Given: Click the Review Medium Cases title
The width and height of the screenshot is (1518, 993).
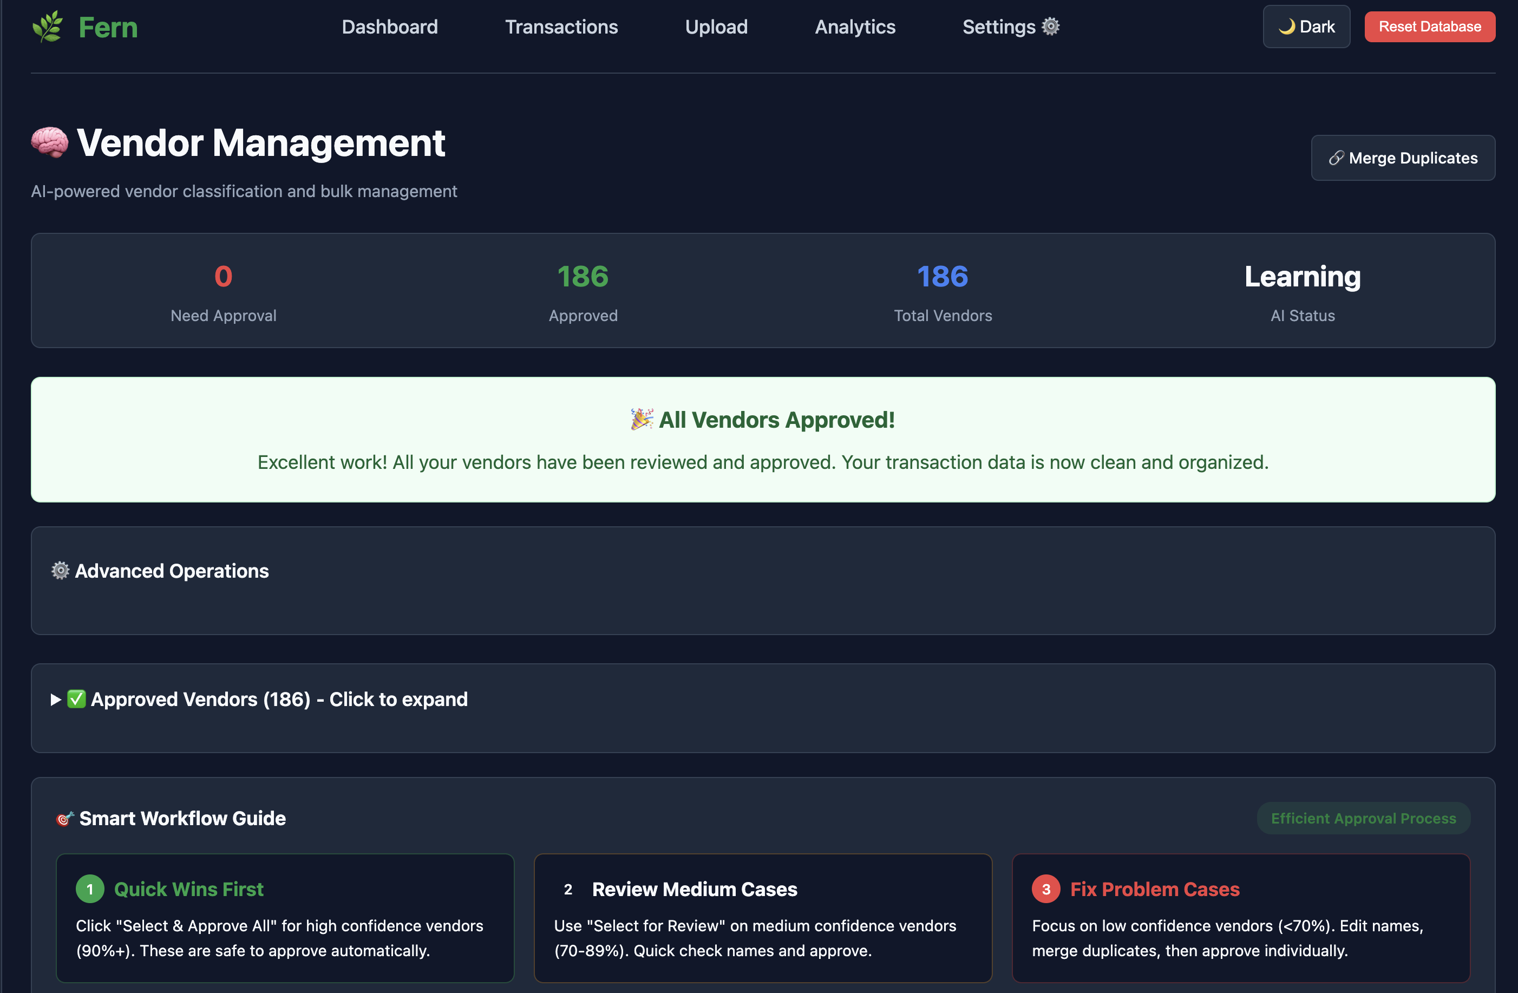Looking at the screenshot, I should (x=695, y=889).
